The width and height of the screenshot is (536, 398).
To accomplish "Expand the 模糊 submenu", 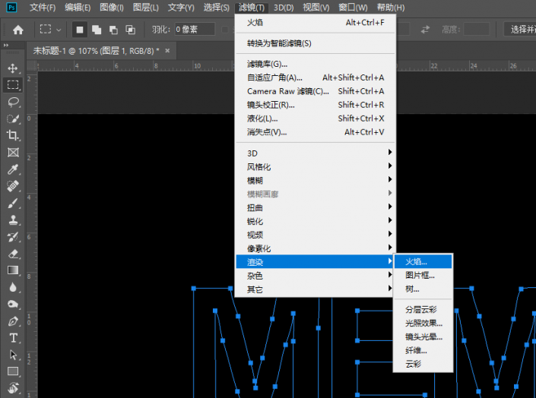I will (314, 180).
